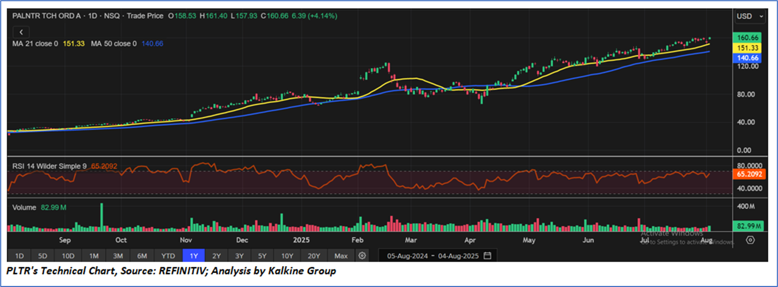
Task: Switch to the 20Y range
Action: (x=314, y=256)
